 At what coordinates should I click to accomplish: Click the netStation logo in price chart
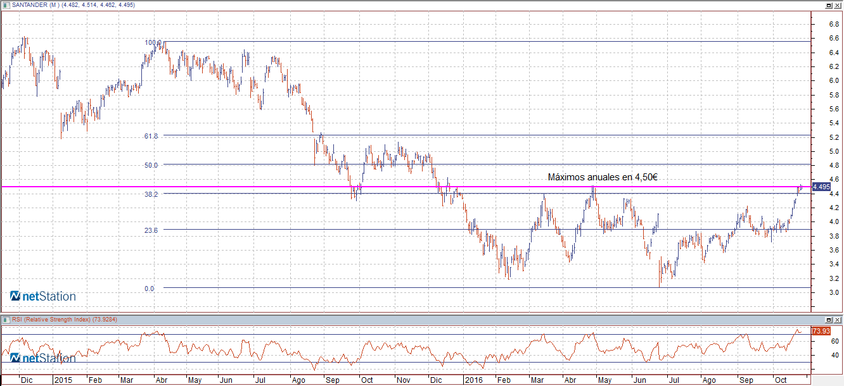(x=42, y=296)
